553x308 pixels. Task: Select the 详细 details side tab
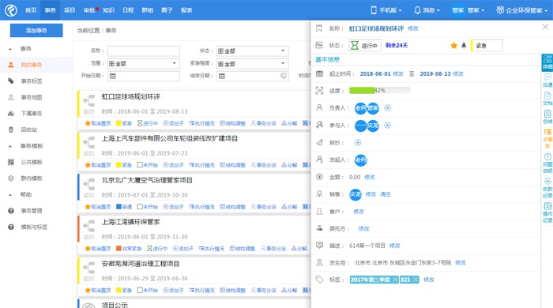(x=547, y=62)
